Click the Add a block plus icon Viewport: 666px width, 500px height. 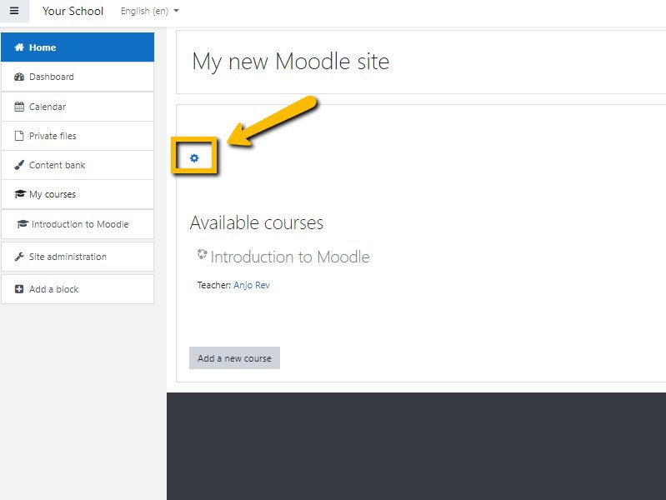[19, 289]
